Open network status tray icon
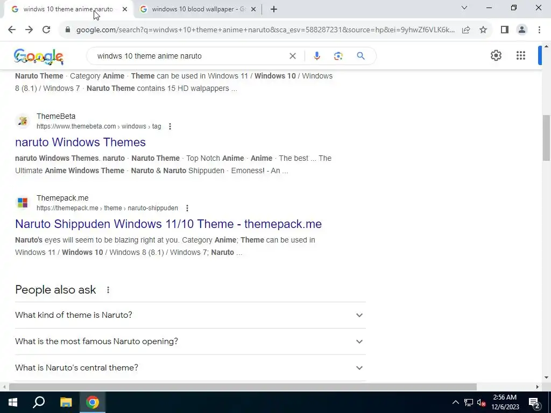The width and height of the screenshot is (551, 413). 469,402
